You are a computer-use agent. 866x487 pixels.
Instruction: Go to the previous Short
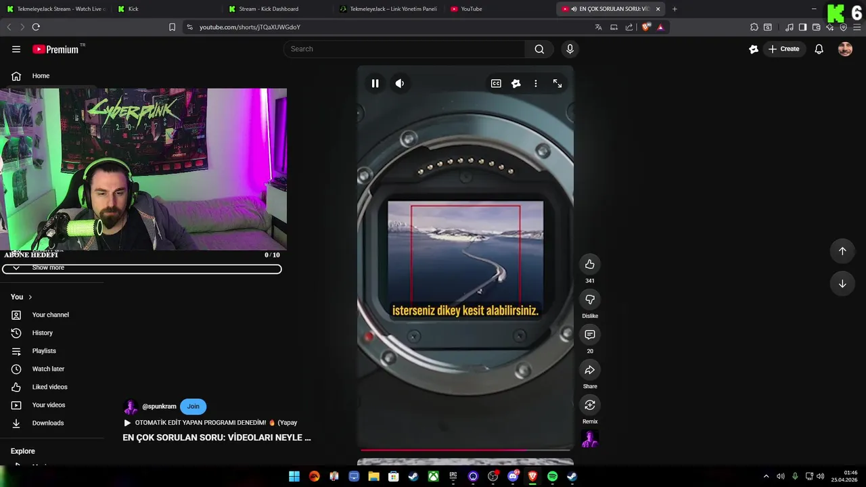point(842,251)
